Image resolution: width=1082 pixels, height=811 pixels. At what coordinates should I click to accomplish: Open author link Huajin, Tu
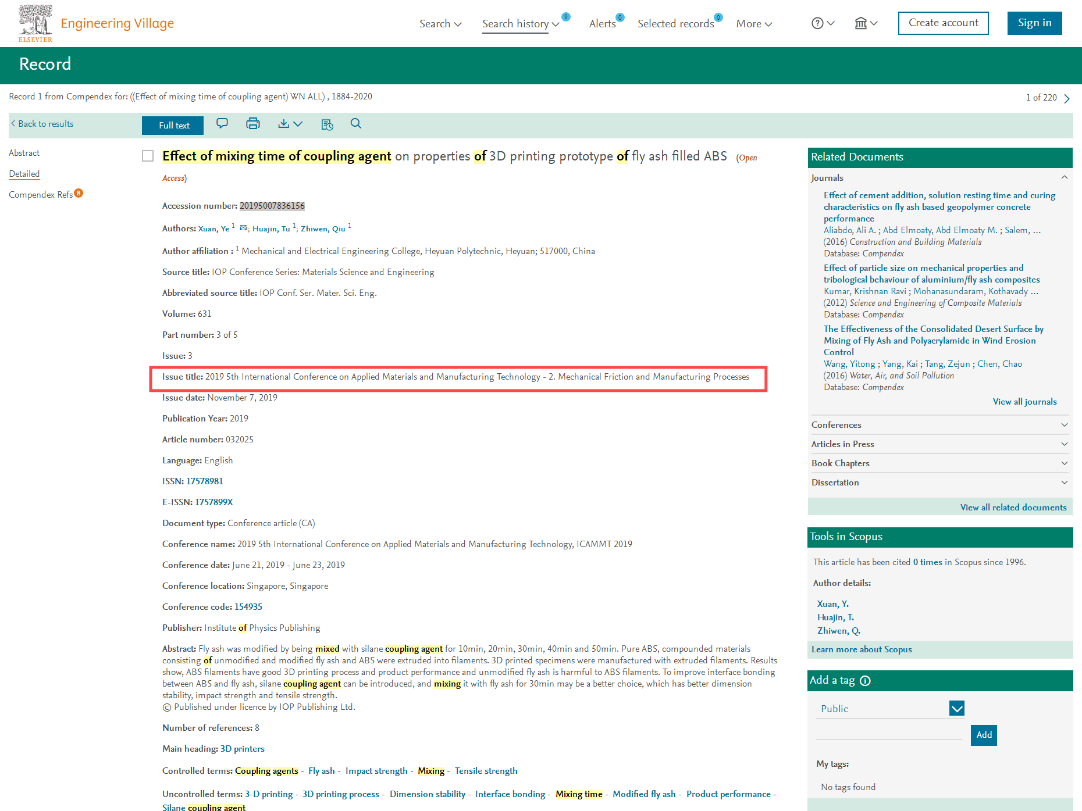[x=271, y=228]
